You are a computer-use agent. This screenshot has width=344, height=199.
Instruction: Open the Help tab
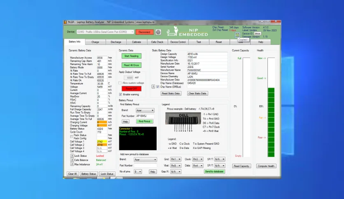click(x=260, y=42)
